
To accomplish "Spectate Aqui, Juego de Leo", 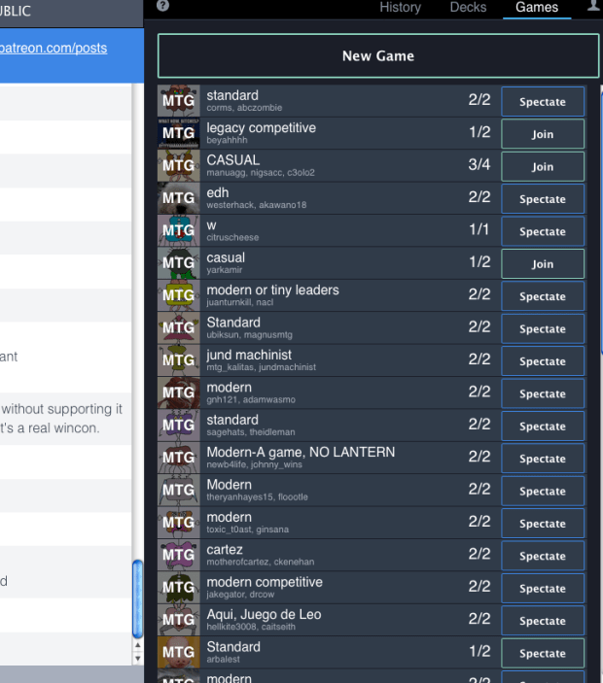I will click(543, 621).
